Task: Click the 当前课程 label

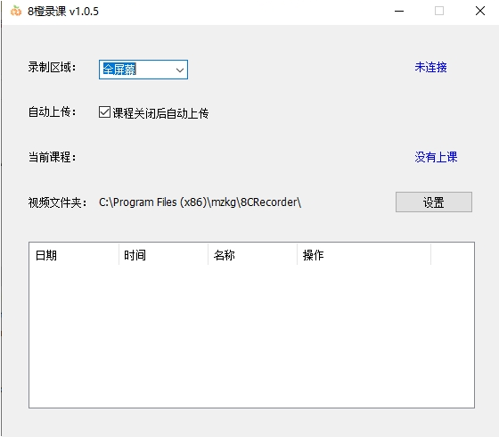Action: coord(53,157)
